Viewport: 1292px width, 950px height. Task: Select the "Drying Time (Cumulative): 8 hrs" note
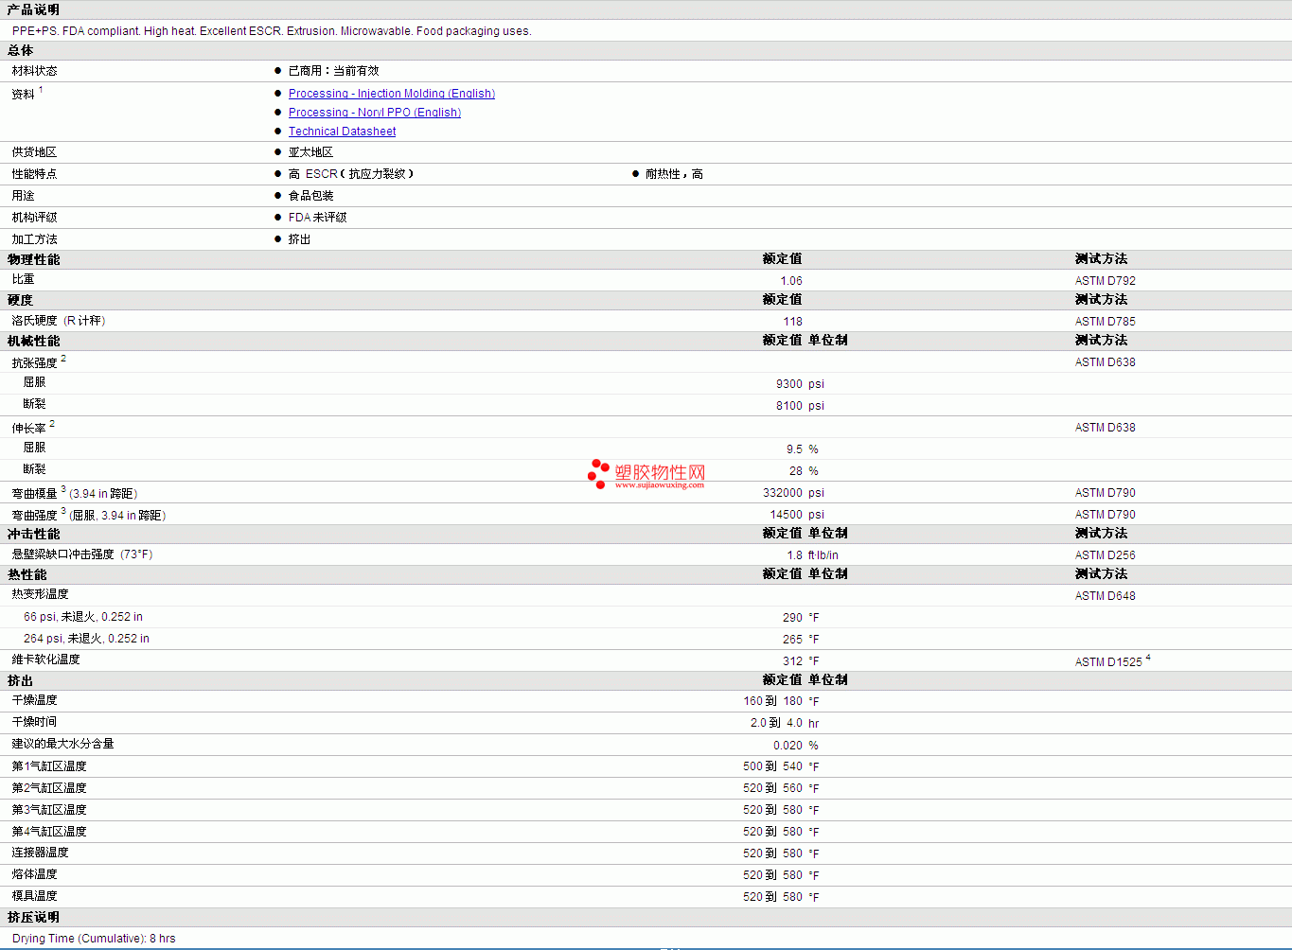pos(94,939)
